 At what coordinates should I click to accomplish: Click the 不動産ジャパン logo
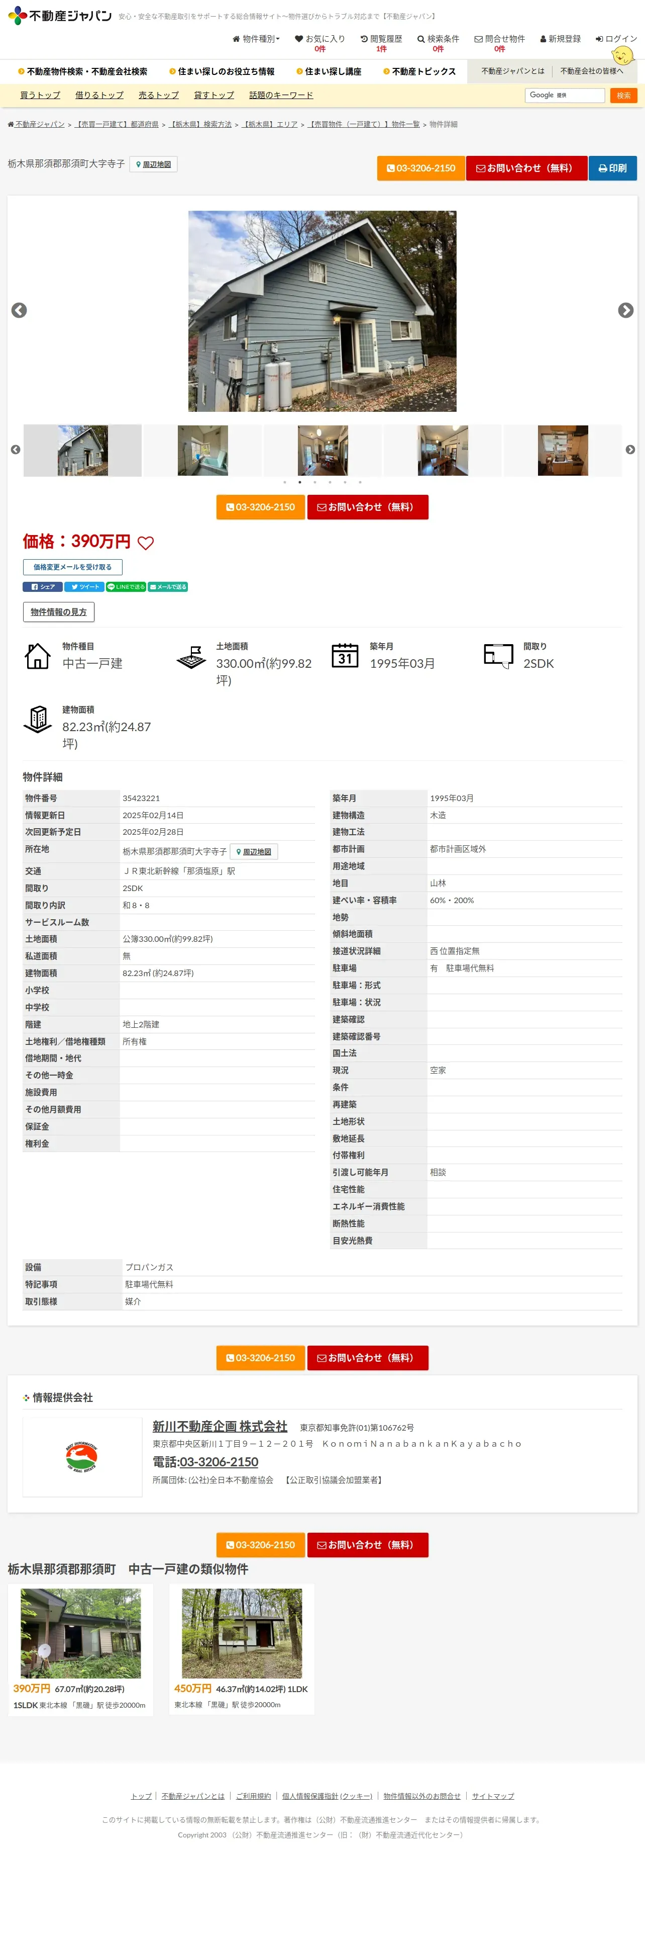(60, 15)
